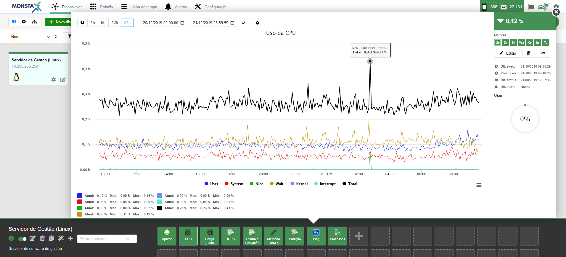The image size is (566, 257).
Task: Open chart settings gear
Action: pyautogui.click(x=257, y=23)
